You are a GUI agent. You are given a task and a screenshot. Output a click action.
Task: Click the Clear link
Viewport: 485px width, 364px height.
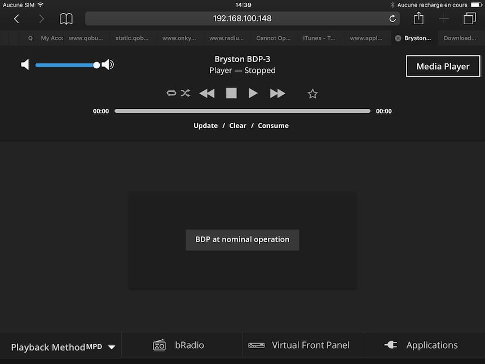237,126
